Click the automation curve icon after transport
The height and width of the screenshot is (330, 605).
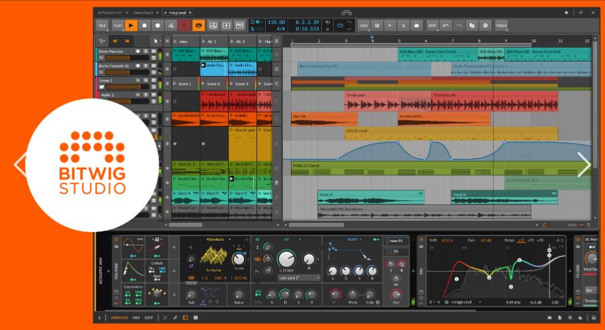pyautogui.click(x=213, y=25)
